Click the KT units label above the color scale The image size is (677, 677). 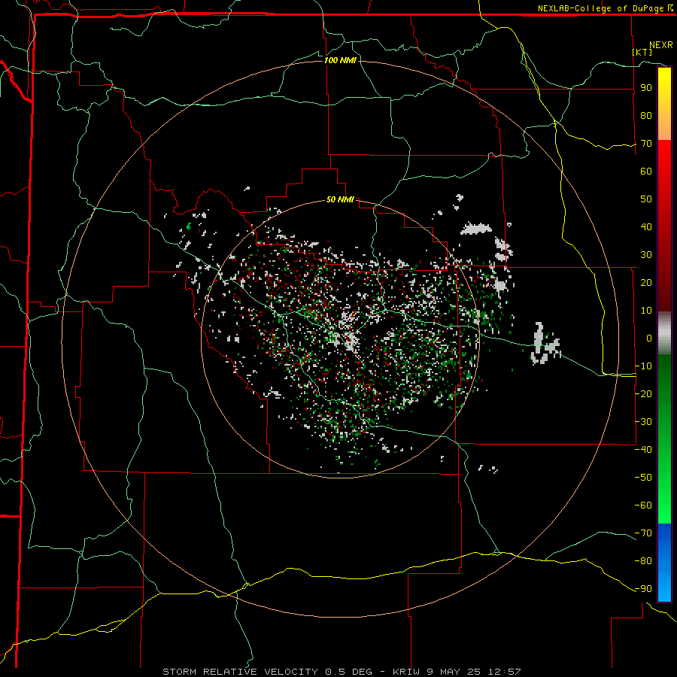click(642, 52)
